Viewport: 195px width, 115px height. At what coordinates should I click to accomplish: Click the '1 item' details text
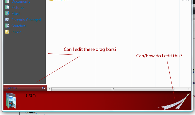[30, 95]
